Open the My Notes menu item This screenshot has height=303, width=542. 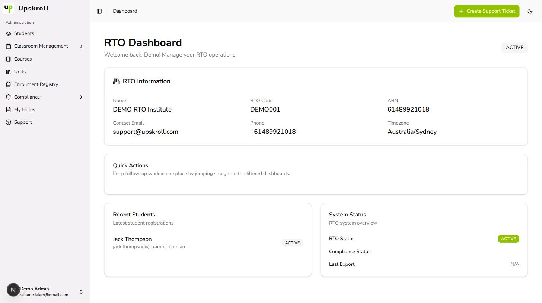(45, 110)
